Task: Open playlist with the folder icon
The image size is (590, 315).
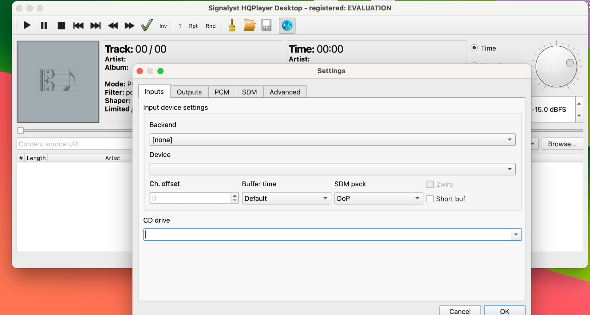Action: tap(250, 25)
